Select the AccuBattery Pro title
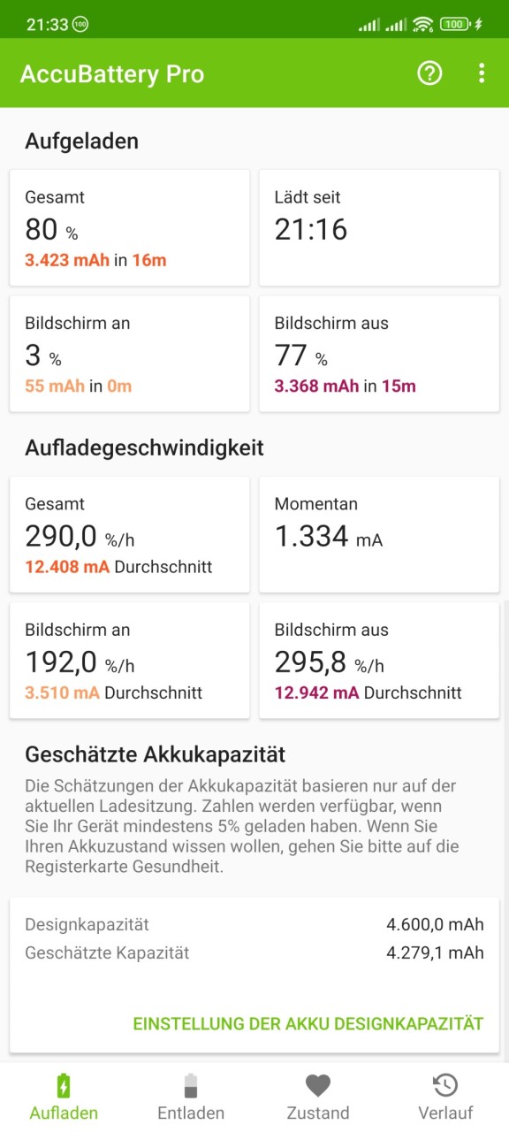This screenshot has width=509, height=1132. click(x=112, y=74)
